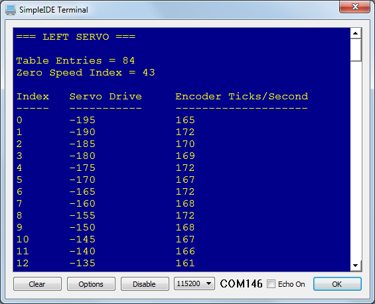Viewport: 375px width, 304px height.
Task: Click the empty scrollbar track below thumb
Action: (356, 161)
